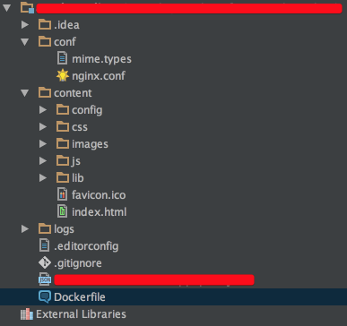Click the project root module folder icon
The height and width of the screenshot is (326, 347).
(x=27, y=8)
